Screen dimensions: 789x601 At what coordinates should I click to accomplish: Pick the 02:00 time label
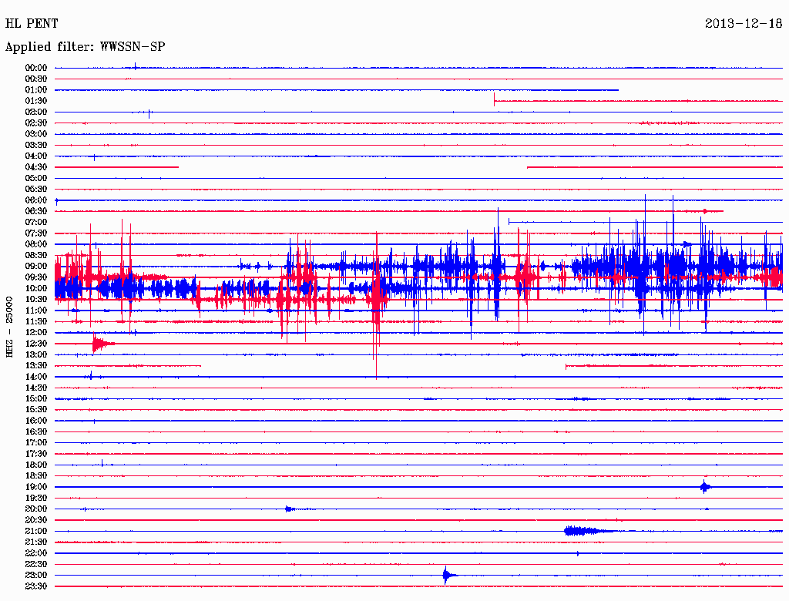pyautogui.click(x=36, y=112)
